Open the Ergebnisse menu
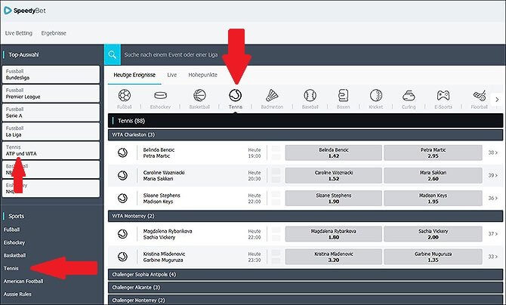506x305 pixels. tap(54, 33)
